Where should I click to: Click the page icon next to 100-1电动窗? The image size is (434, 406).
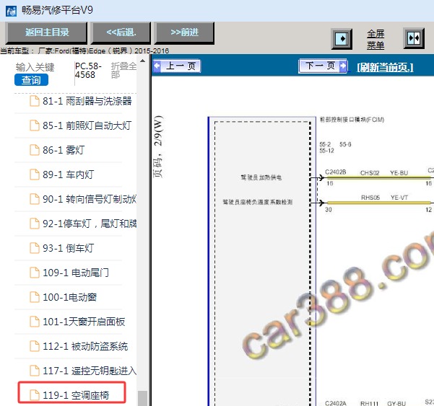point(35,297)
